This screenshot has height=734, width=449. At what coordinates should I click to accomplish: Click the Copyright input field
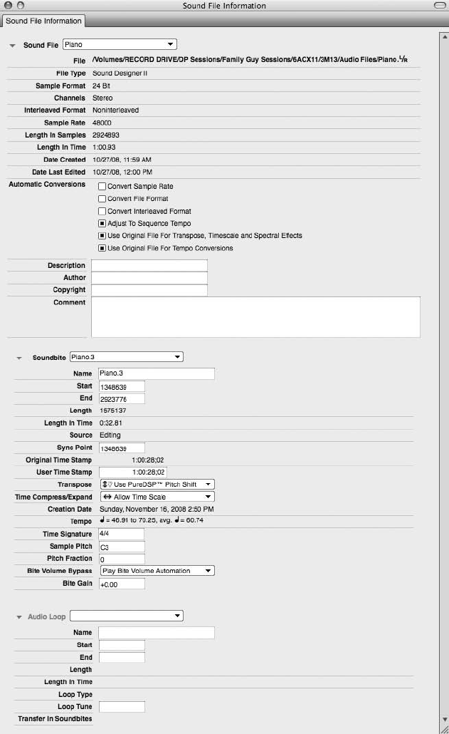(149, 290)
